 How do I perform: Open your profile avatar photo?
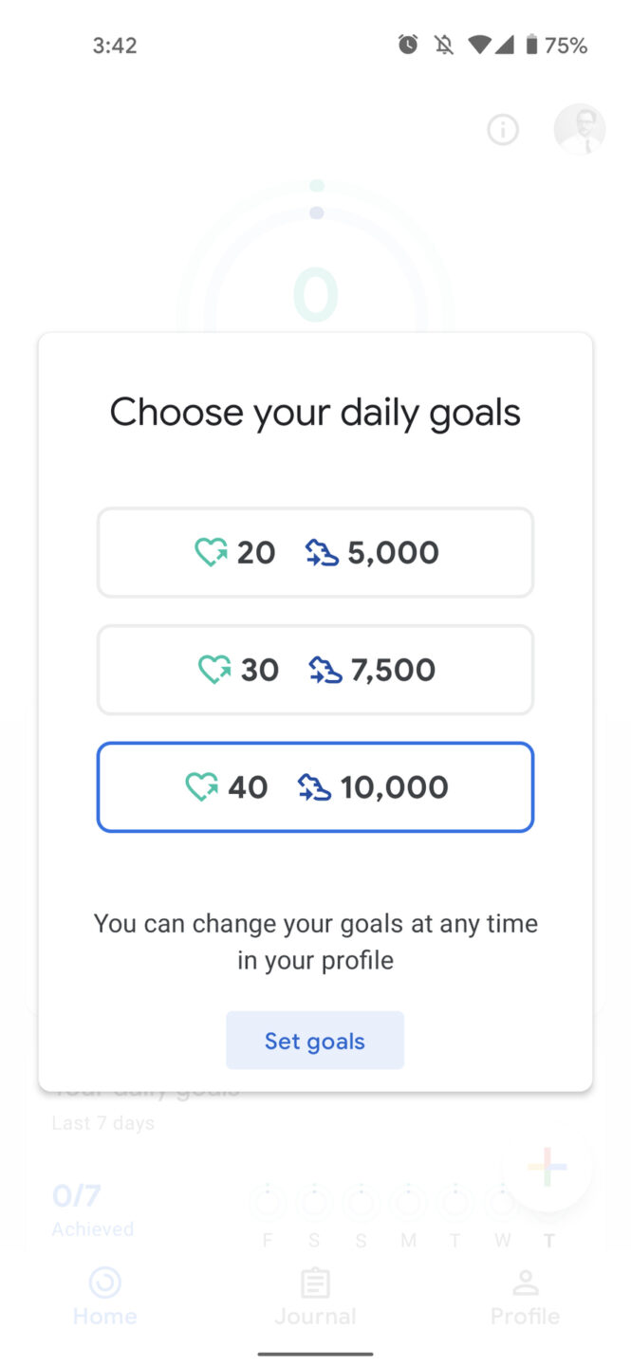pos(579,130)
